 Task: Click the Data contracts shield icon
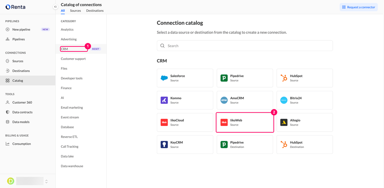point(7,112)
